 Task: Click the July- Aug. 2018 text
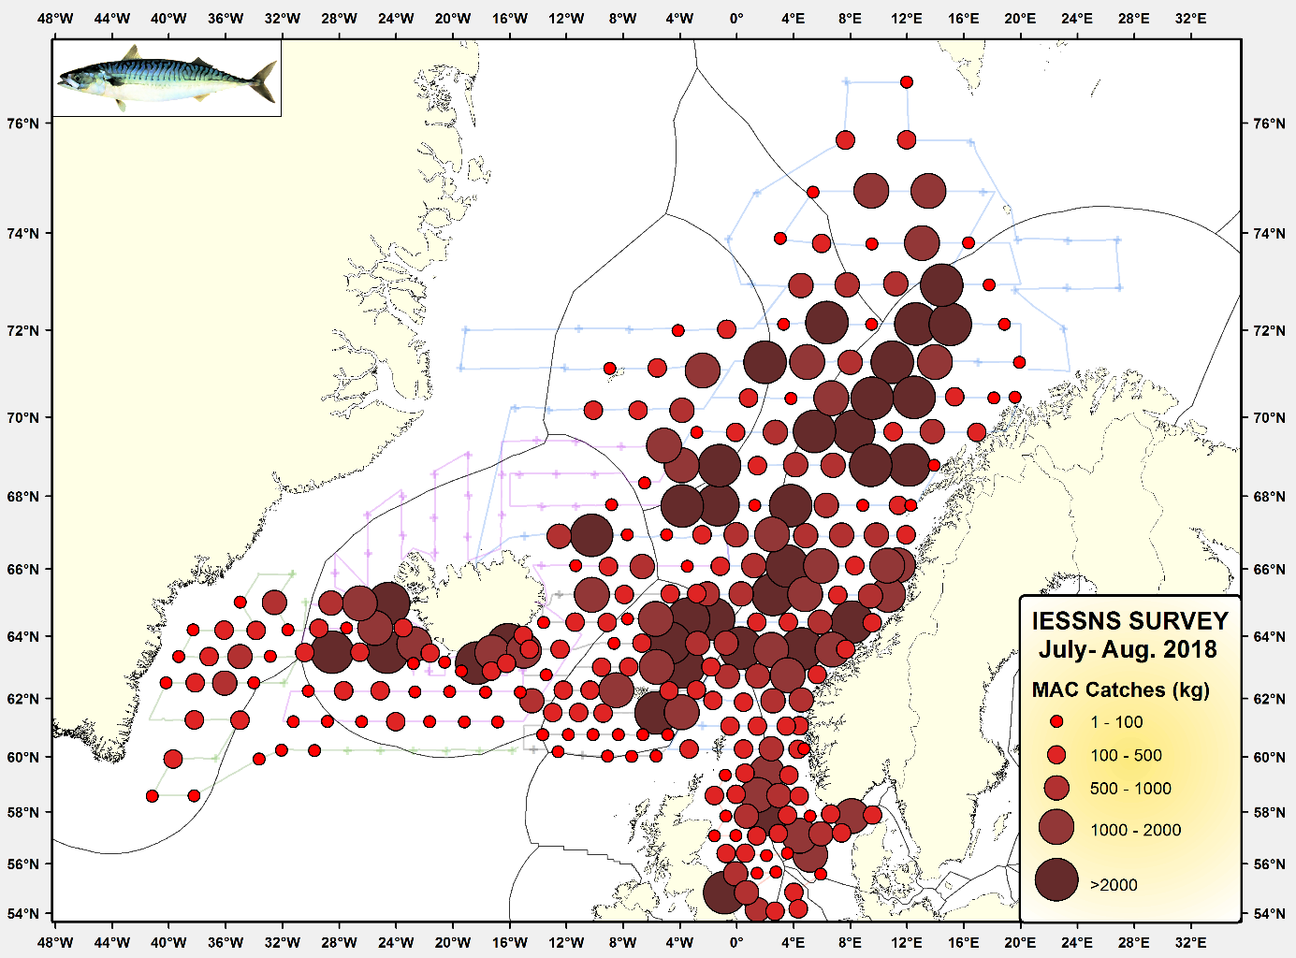coord(1128,650)
